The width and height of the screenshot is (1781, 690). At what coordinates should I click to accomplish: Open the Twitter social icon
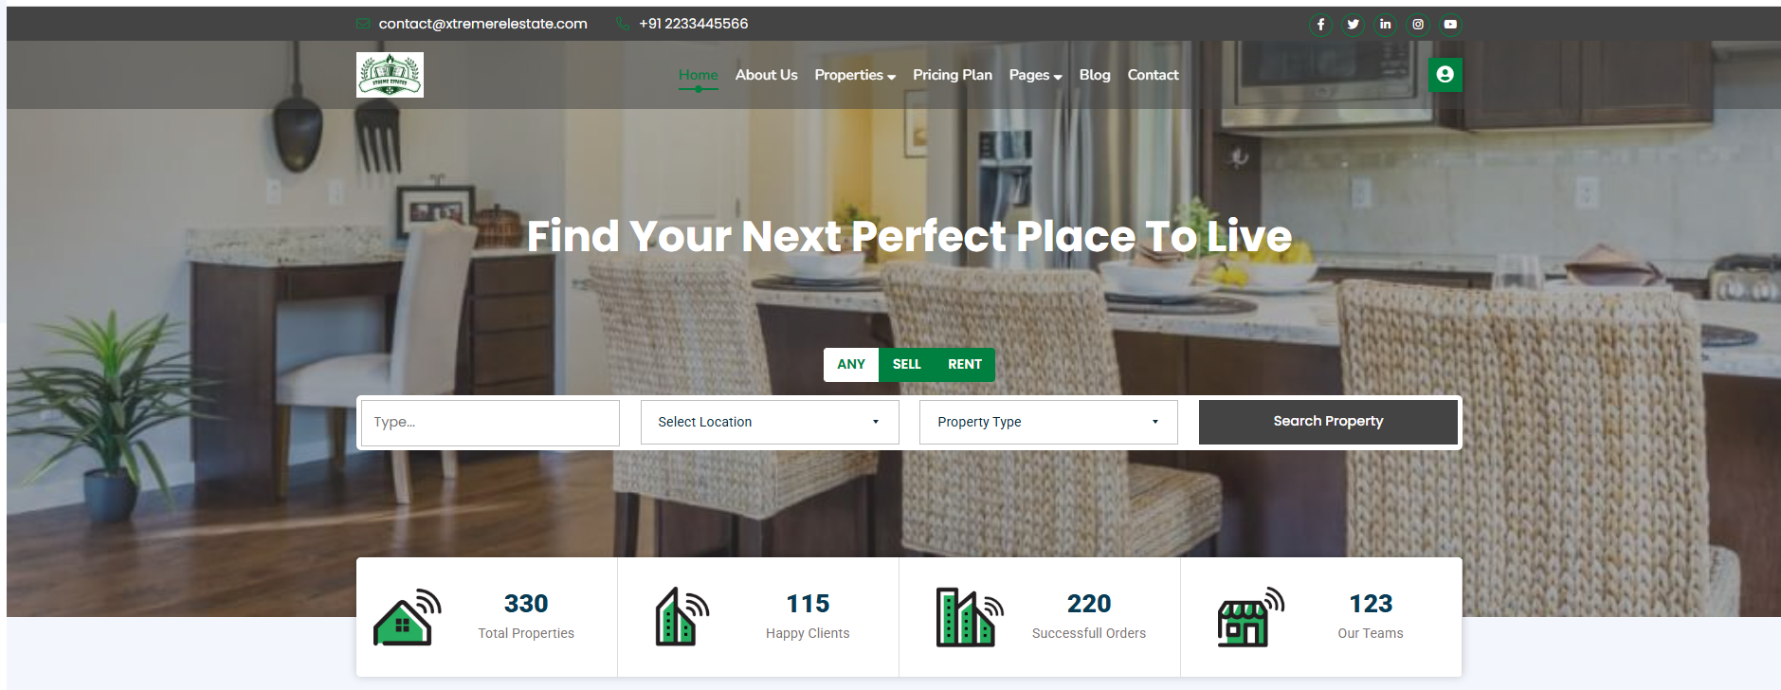coord(1353,25)
